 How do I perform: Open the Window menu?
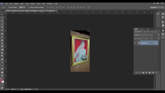coord(50,4)
